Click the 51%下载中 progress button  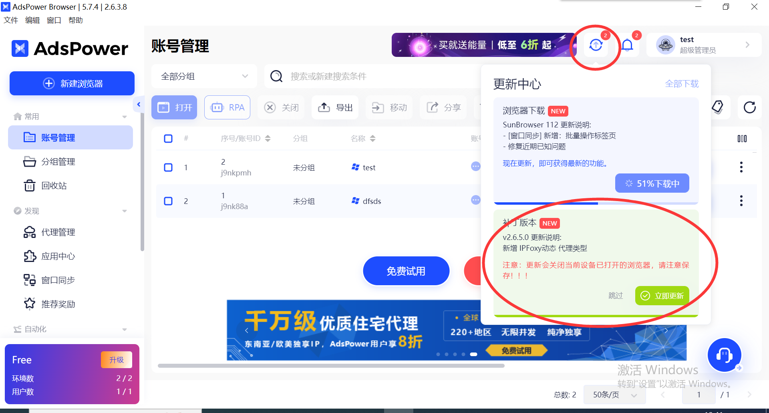[652, 183]
